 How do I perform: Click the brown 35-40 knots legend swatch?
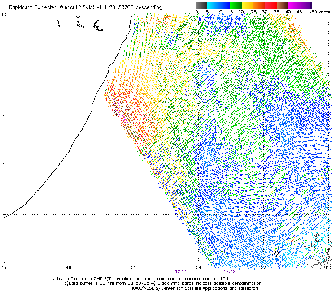[x=283, y=5]
